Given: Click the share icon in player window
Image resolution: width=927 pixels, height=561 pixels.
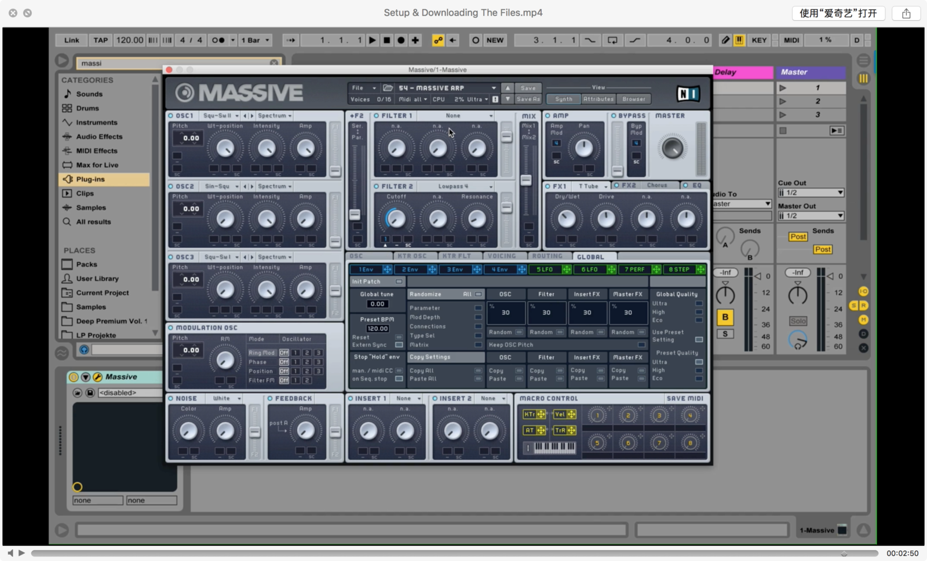Looking at the screenshot, I should pos(906,13).
